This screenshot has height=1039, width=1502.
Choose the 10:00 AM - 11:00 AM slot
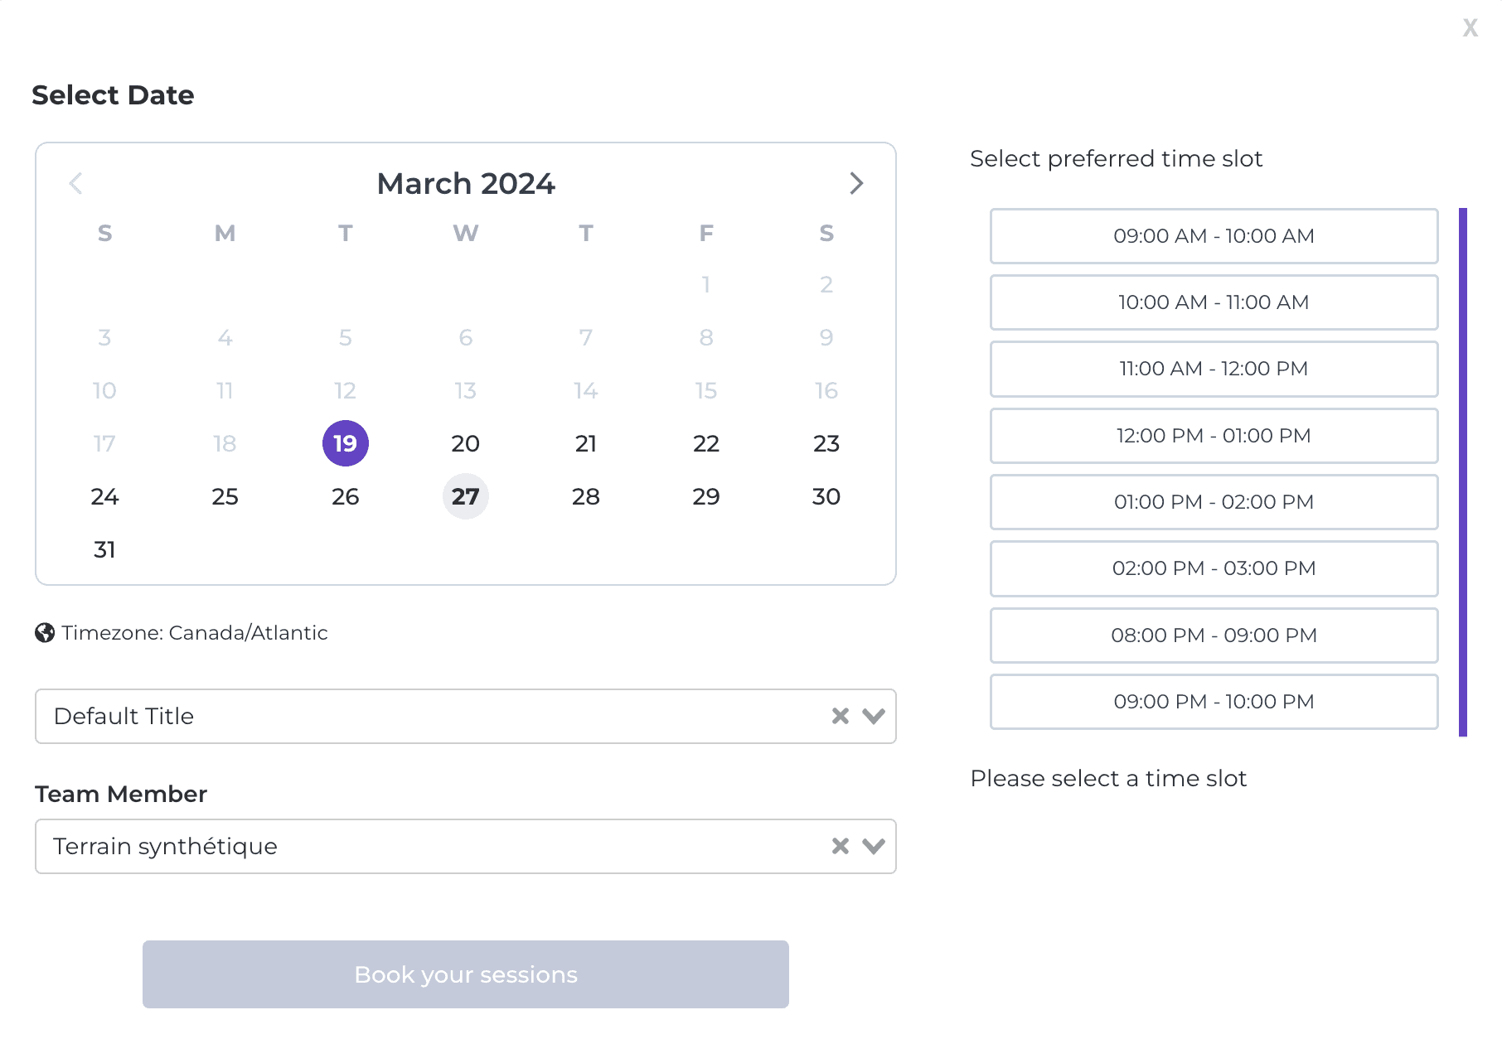click(1214, 302)
